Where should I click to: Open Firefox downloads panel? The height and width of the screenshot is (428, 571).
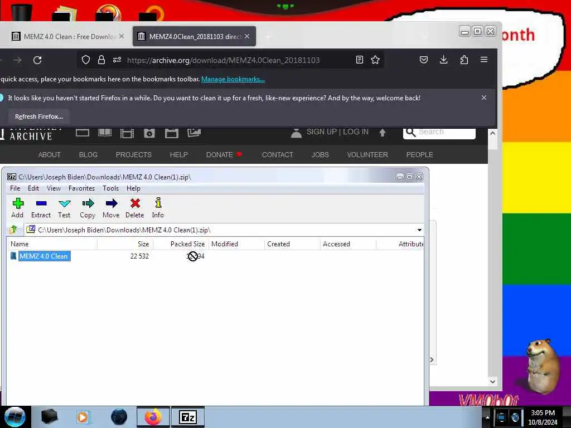pyautogui.click(x=443, y=60)
